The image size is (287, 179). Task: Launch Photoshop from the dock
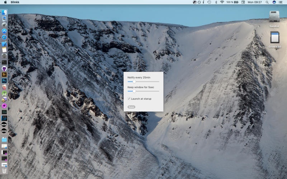[4, 81]
